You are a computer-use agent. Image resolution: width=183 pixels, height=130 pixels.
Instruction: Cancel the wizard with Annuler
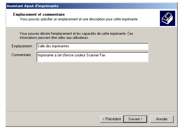click(x=162, y=119)
